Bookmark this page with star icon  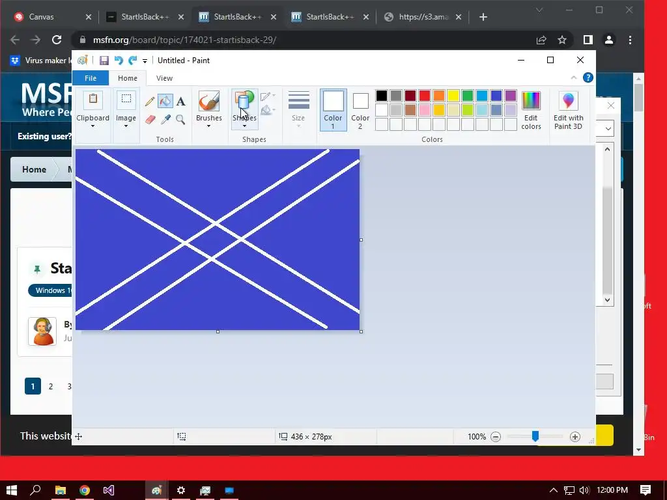coord(562,40)
